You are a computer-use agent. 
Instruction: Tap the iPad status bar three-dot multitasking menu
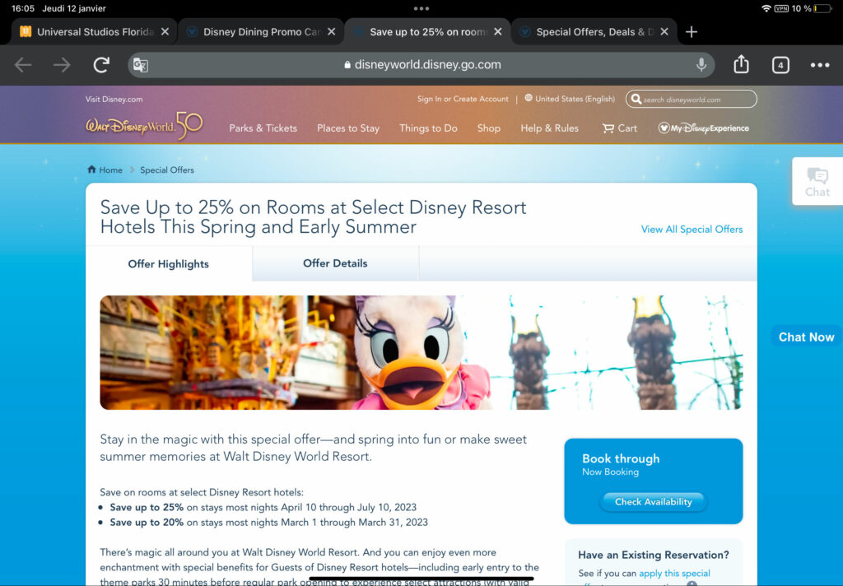pyautogui.click(x=421, y=8)
